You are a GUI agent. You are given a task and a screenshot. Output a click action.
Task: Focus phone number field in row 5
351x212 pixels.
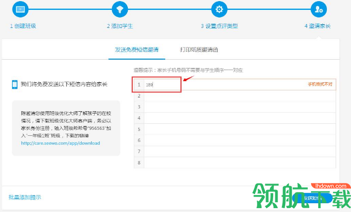[x=240, y=129]
